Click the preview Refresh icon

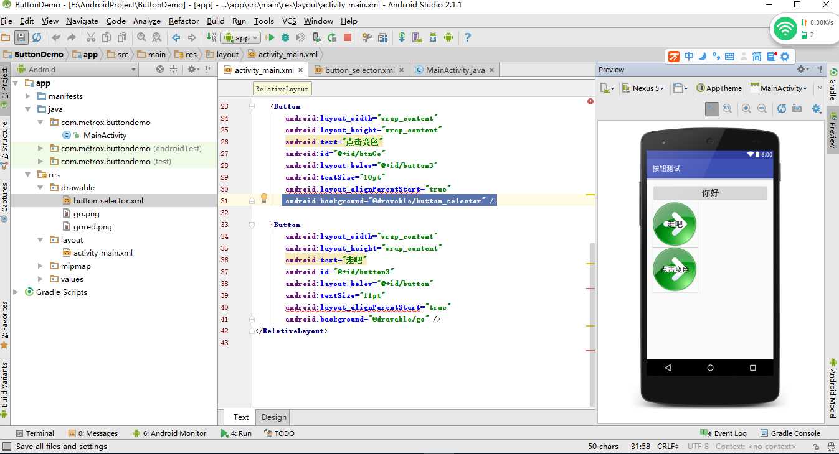pos(781,109)
